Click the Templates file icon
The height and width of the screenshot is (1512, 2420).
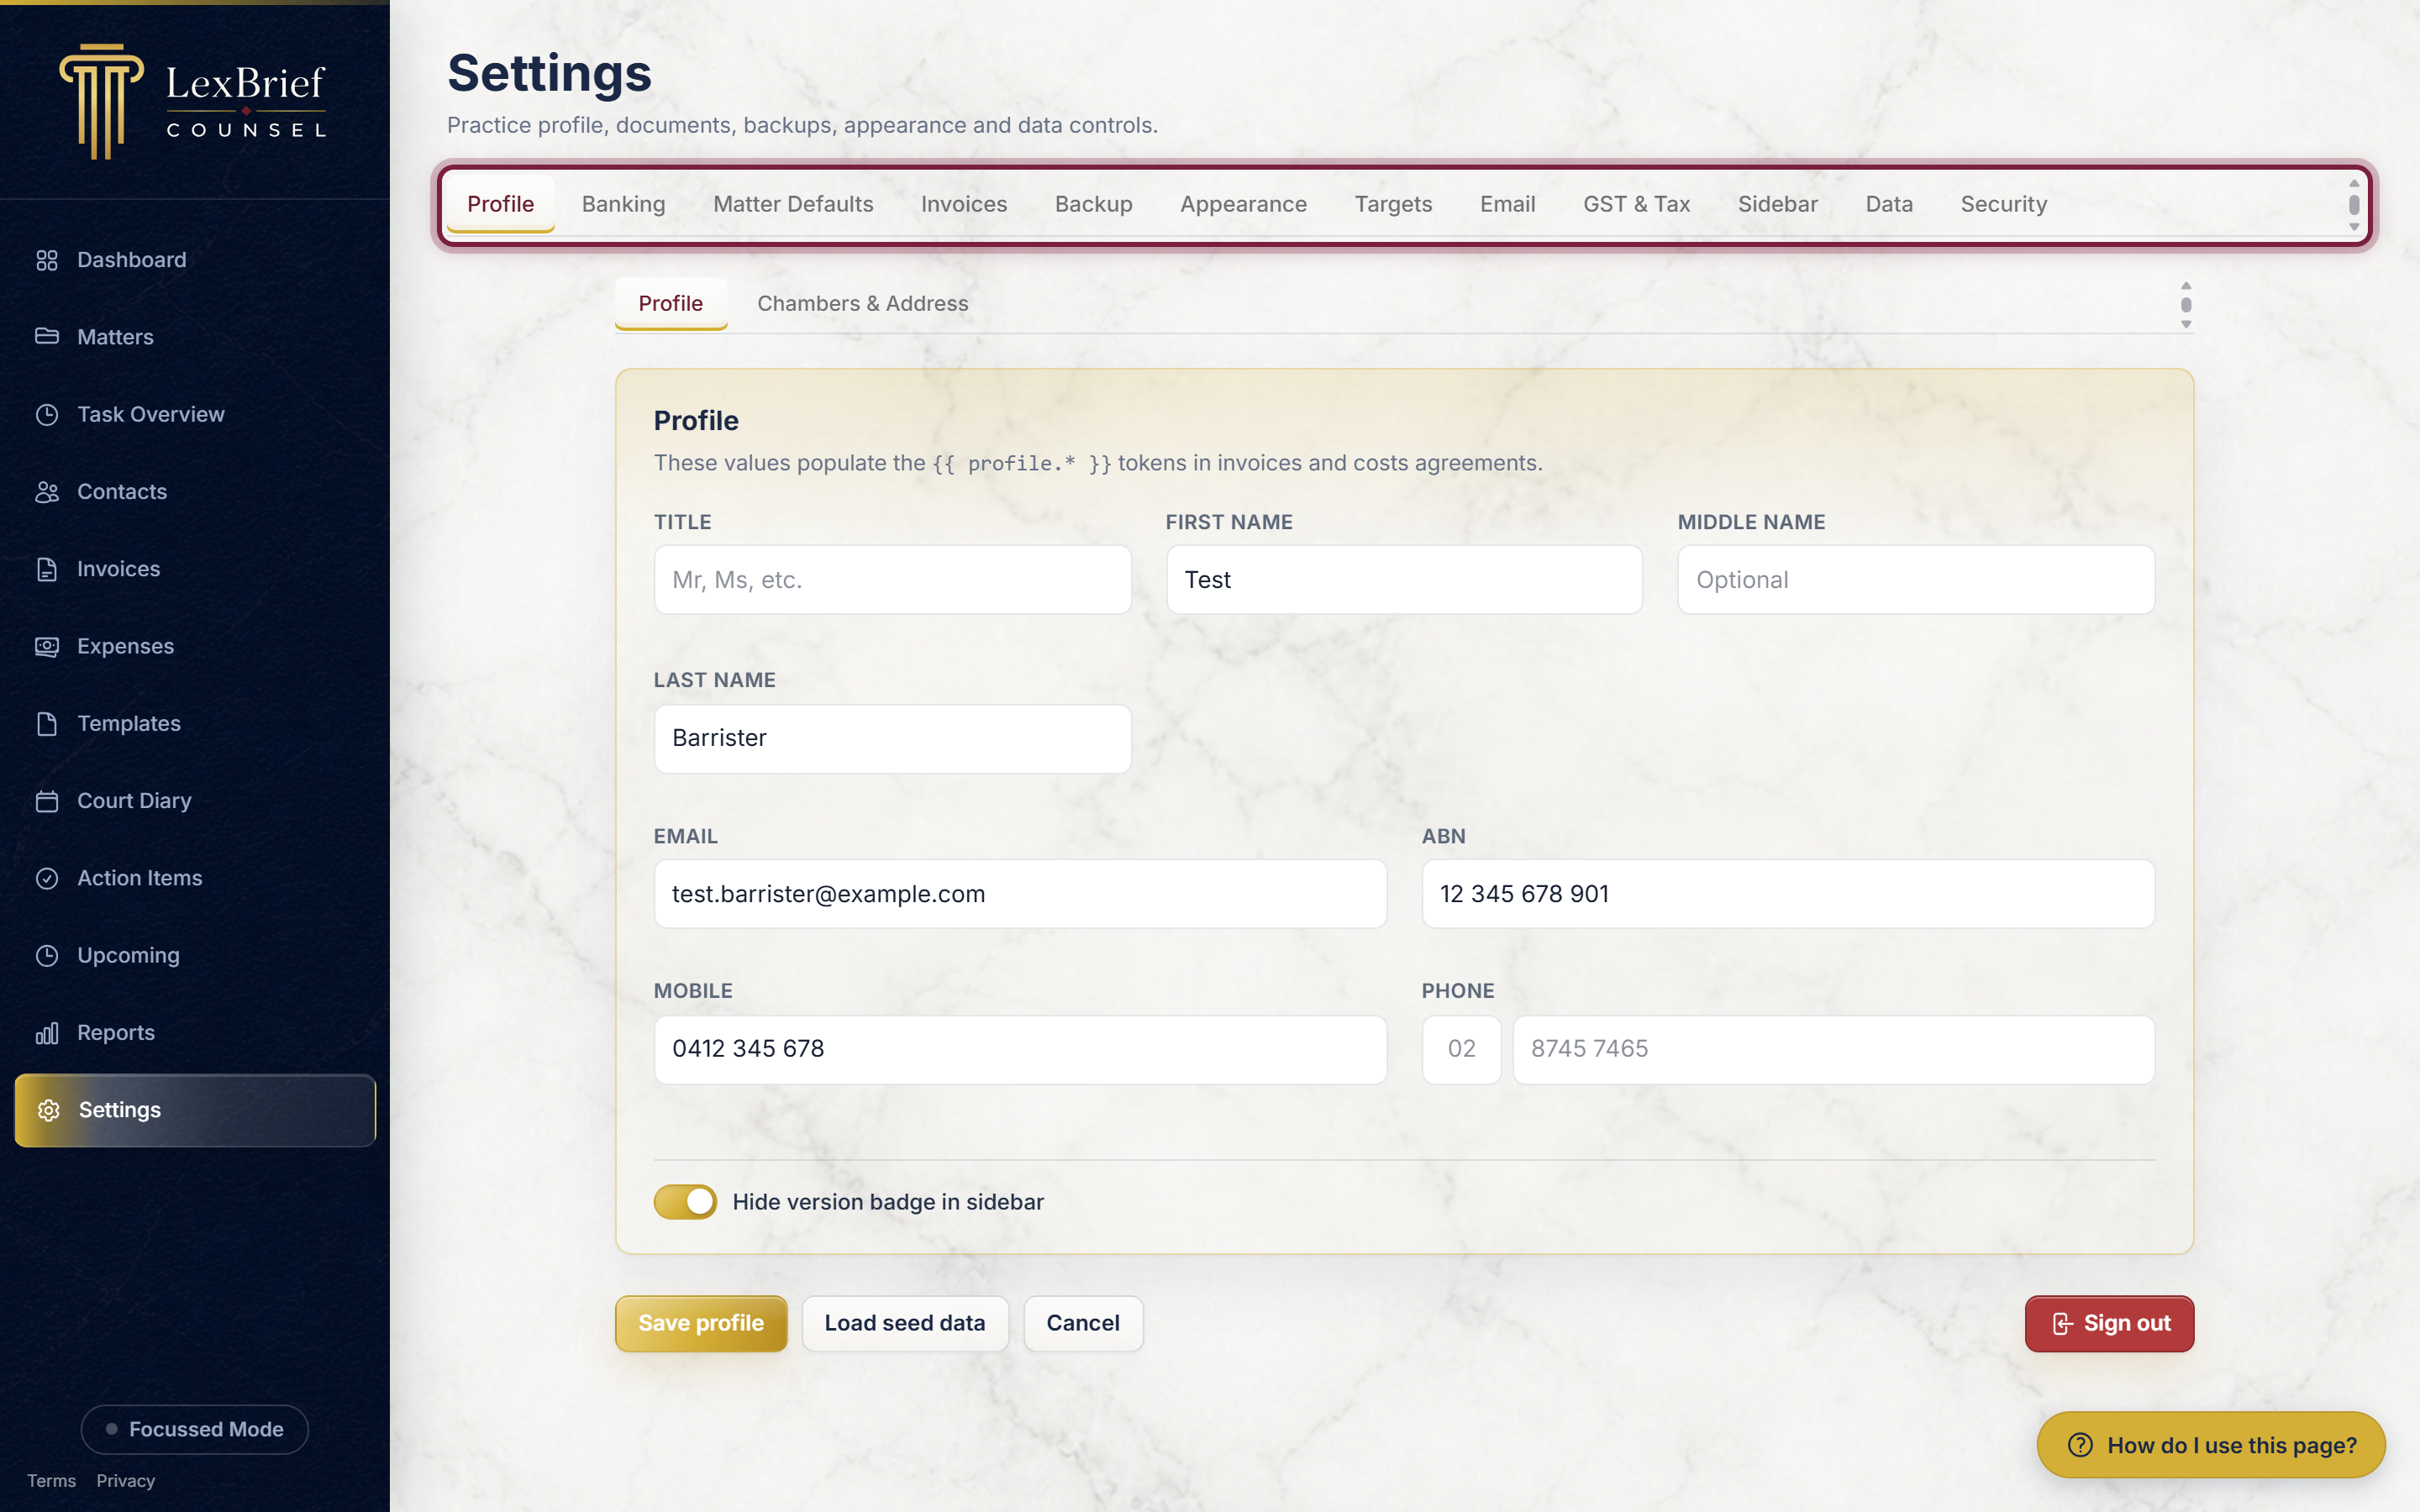(x=47, y=723)
